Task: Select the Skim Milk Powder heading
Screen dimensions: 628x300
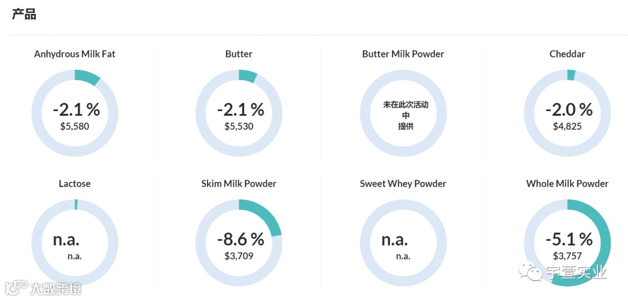Action: (x=239, y=184)
